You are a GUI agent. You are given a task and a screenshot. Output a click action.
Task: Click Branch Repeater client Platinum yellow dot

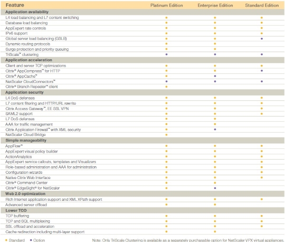166,87
